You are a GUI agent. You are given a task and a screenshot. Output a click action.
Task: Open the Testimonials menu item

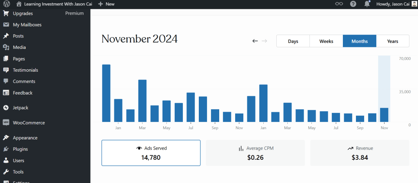(x=25, y=70)
